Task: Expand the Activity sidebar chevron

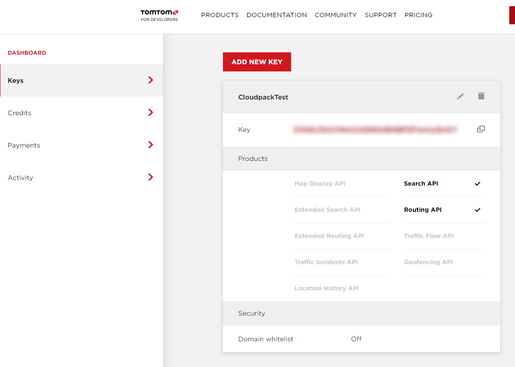Action: pyautogui.click(x=151, y=178)
